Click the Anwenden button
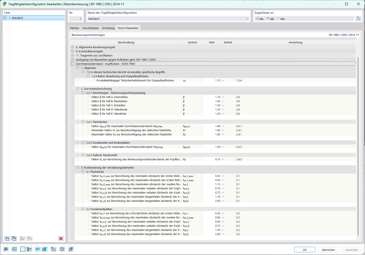This screenshot has height=255, width=365. coord(352,250)
